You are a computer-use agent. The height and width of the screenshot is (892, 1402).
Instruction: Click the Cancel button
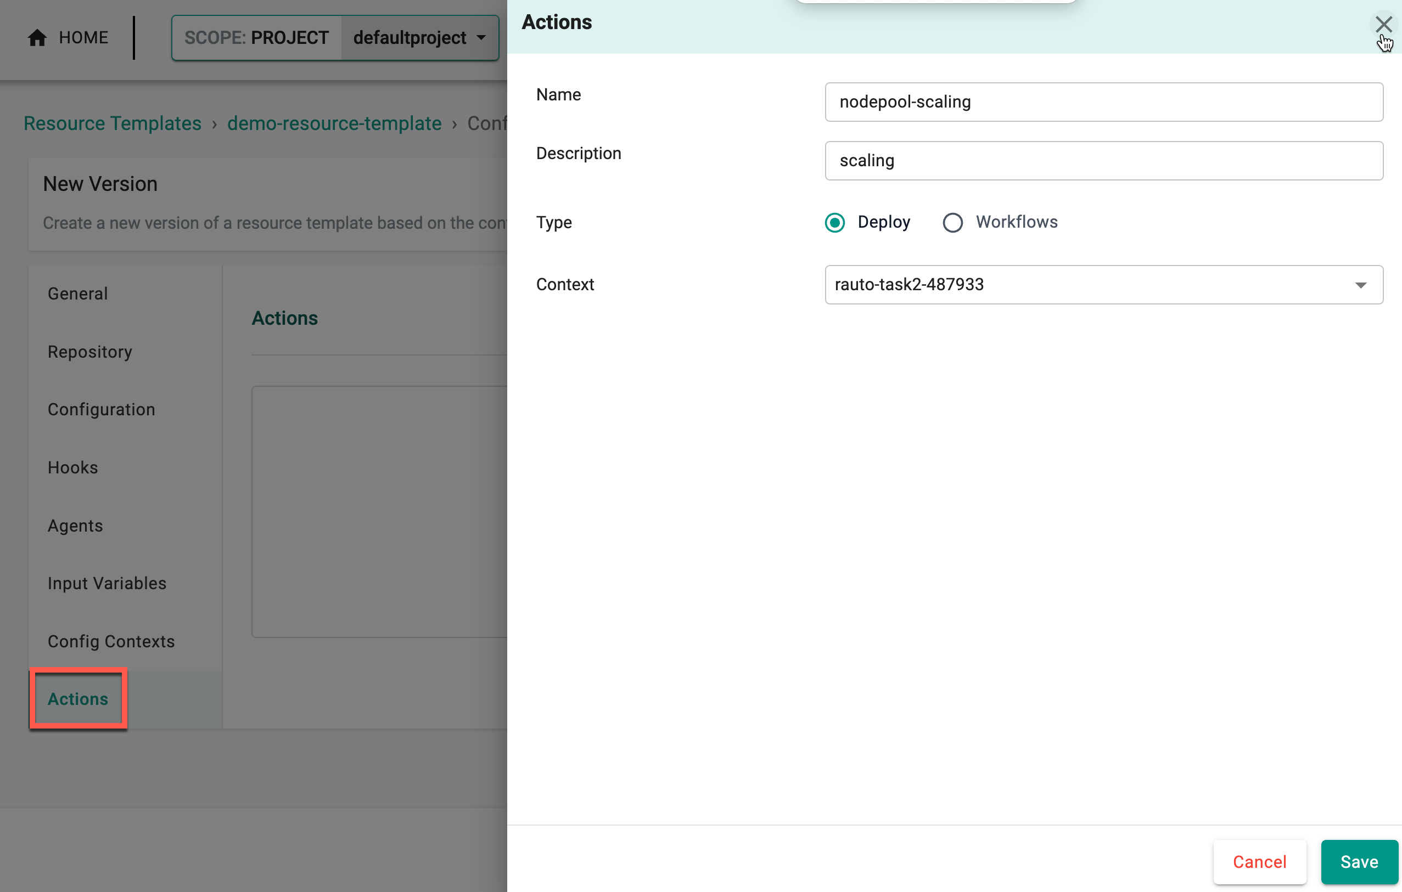click(1259, 861)
